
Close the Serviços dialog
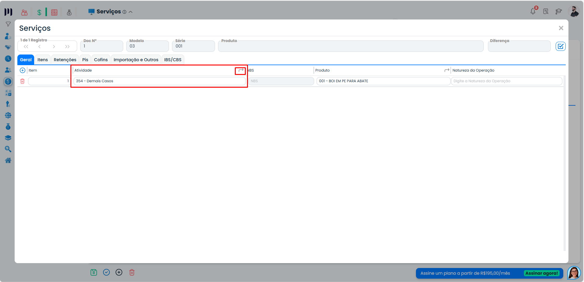(x=561, y=28)
